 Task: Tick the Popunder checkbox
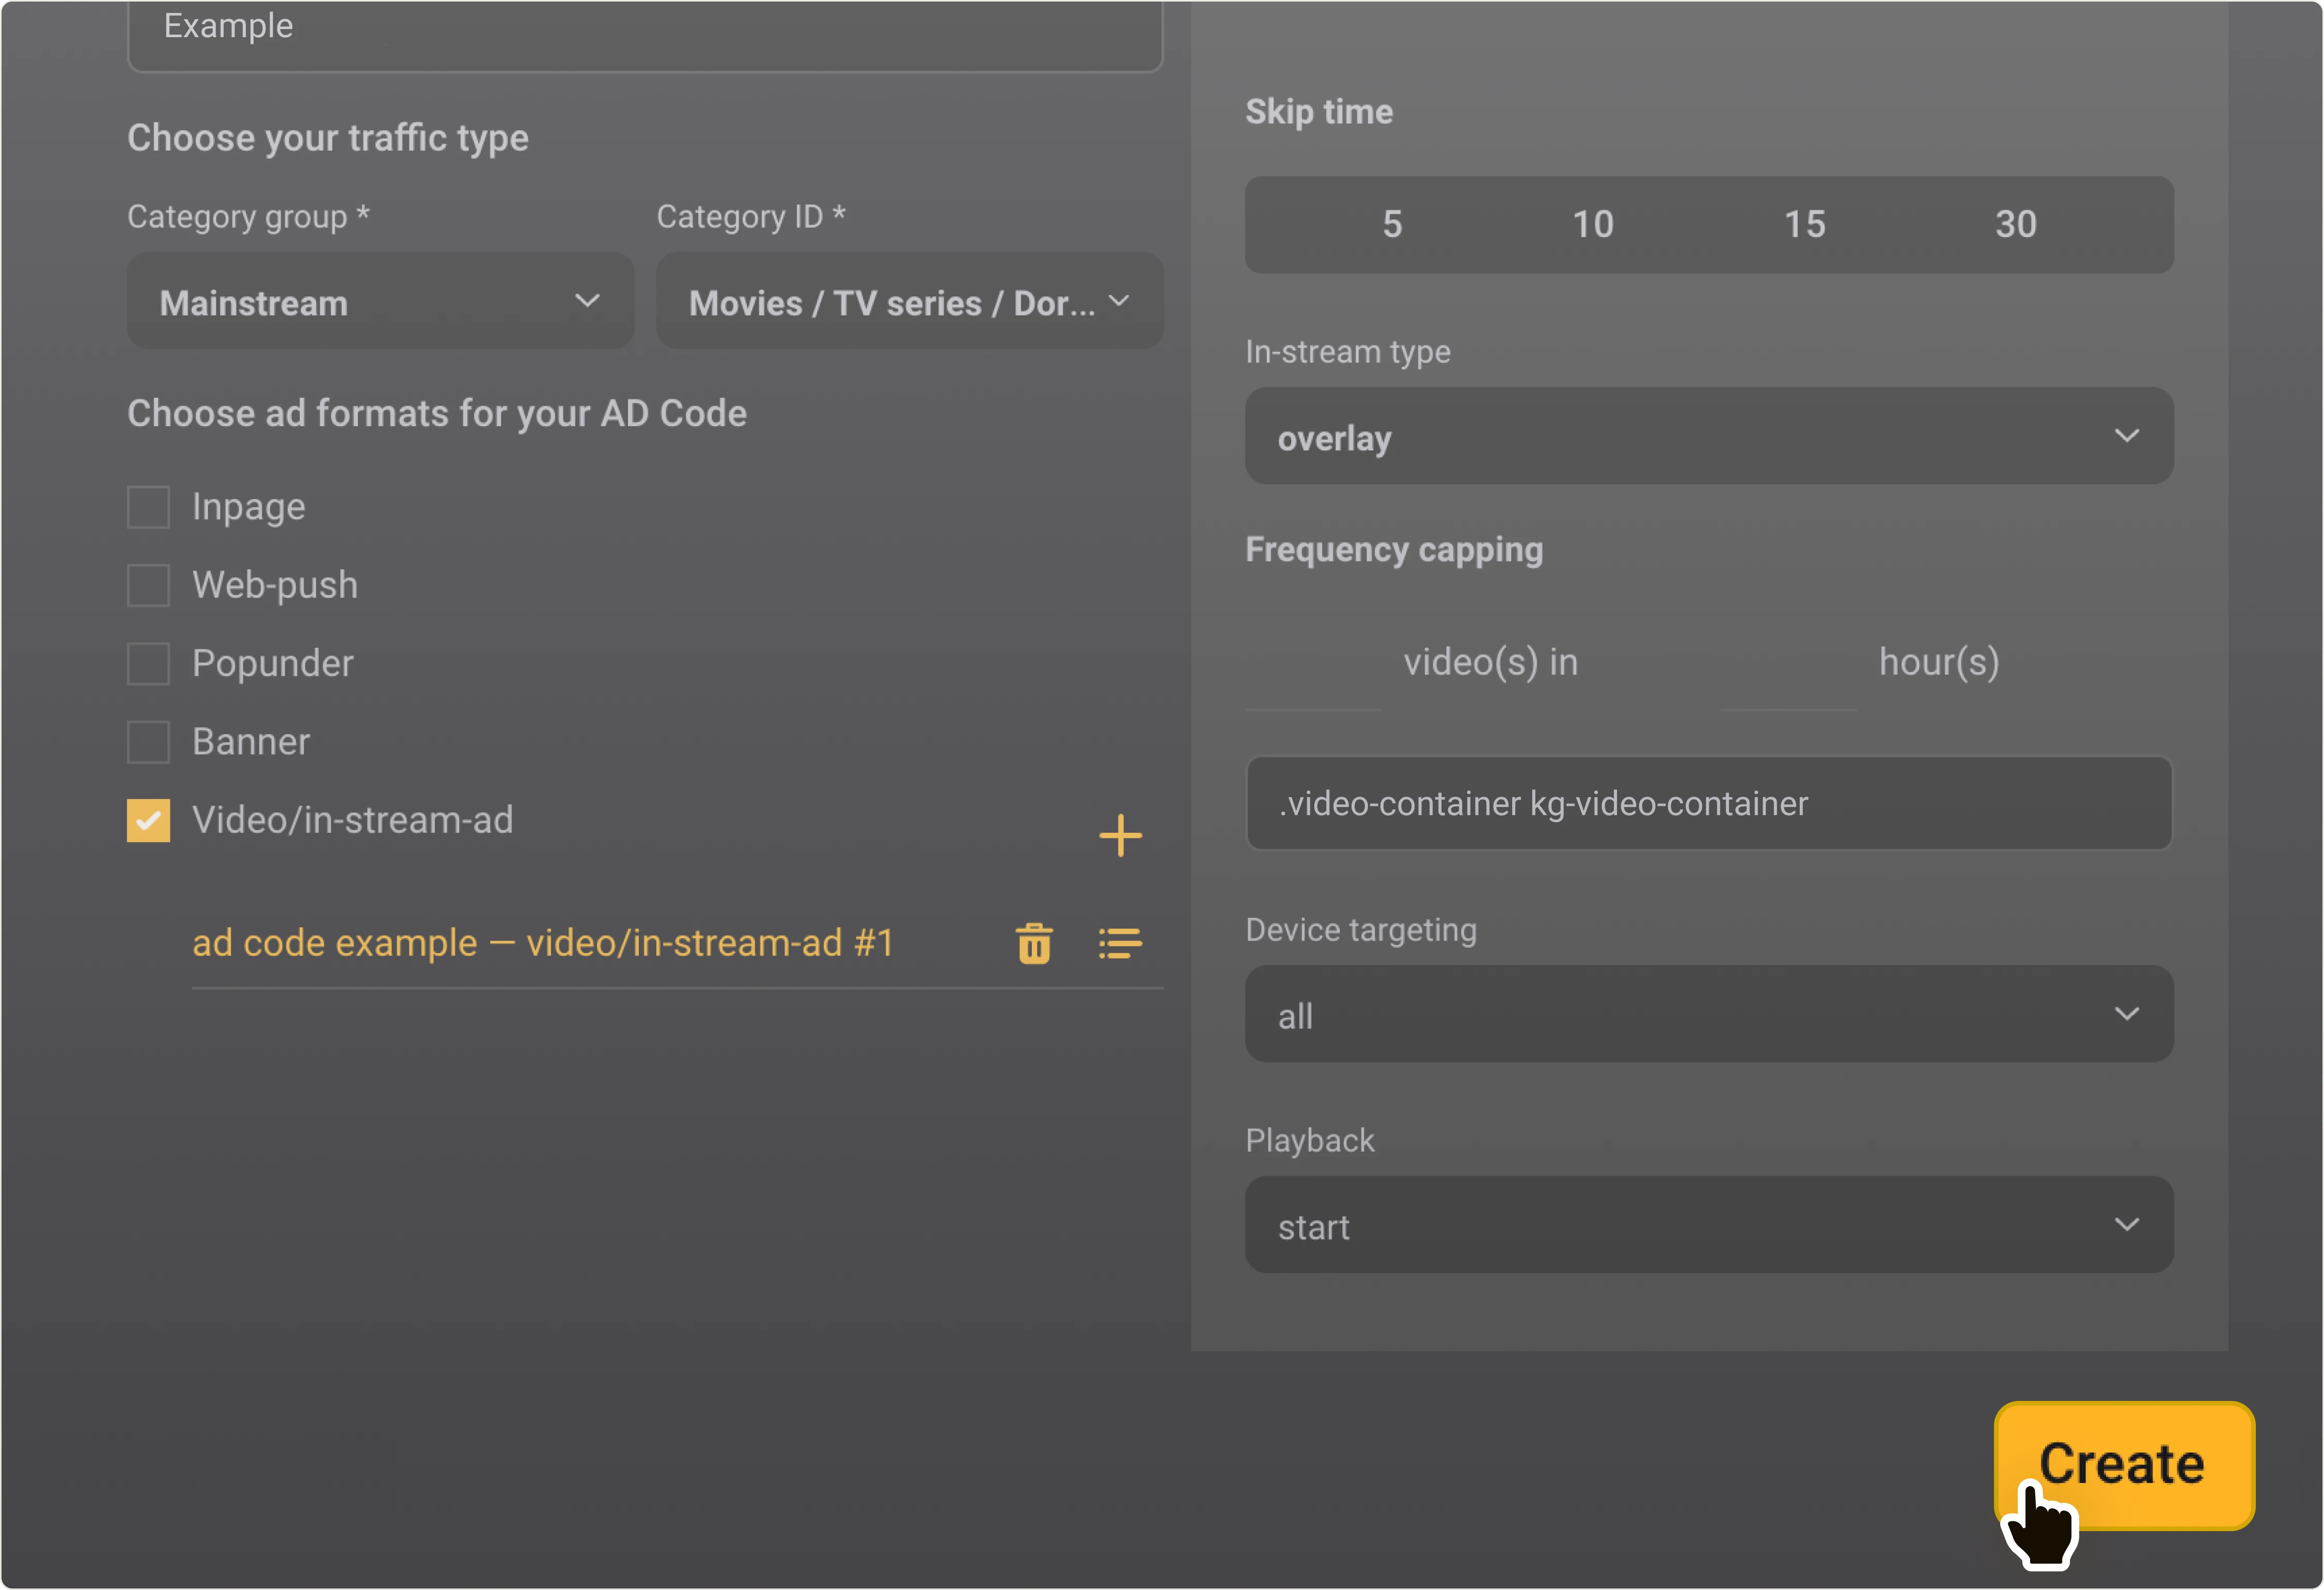pyautogui.click(x=148, y=664)
